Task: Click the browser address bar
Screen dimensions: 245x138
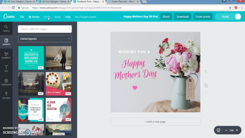Action: [122, 8]
